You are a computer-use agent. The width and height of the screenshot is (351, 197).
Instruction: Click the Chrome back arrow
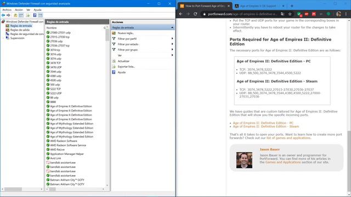tap(180, 14)
